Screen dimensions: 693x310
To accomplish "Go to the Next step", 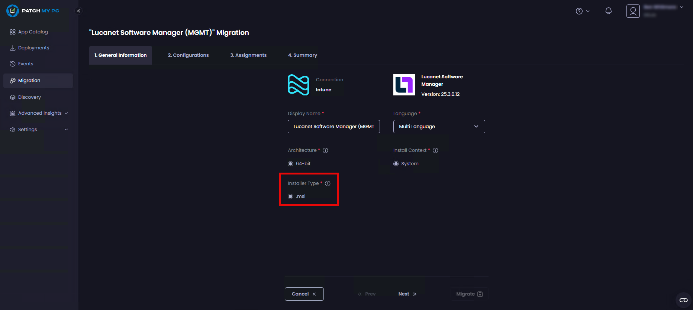I will click(x=407, y=294).
